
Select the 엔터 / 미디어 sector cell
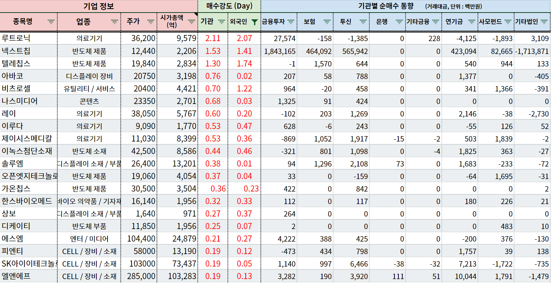[x=89, y=238]
